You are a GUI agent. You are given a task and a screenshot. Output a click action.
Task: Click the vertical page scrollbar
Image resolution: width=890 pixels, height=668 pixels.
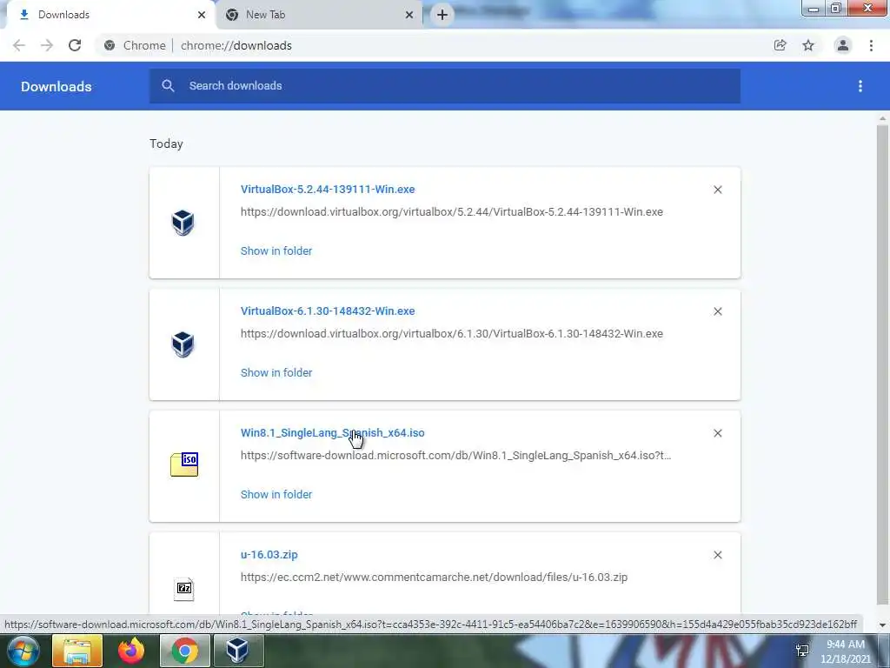(x=882, y=364)
